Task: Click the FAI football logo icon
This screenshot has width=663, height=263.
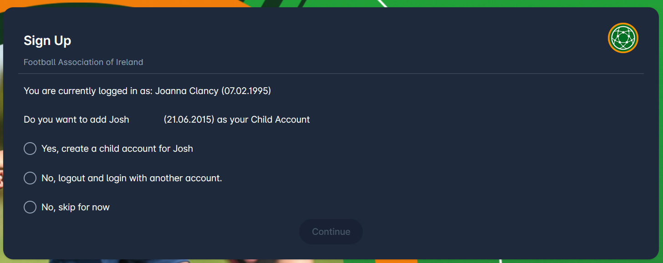Action: [x=623, y=38]
